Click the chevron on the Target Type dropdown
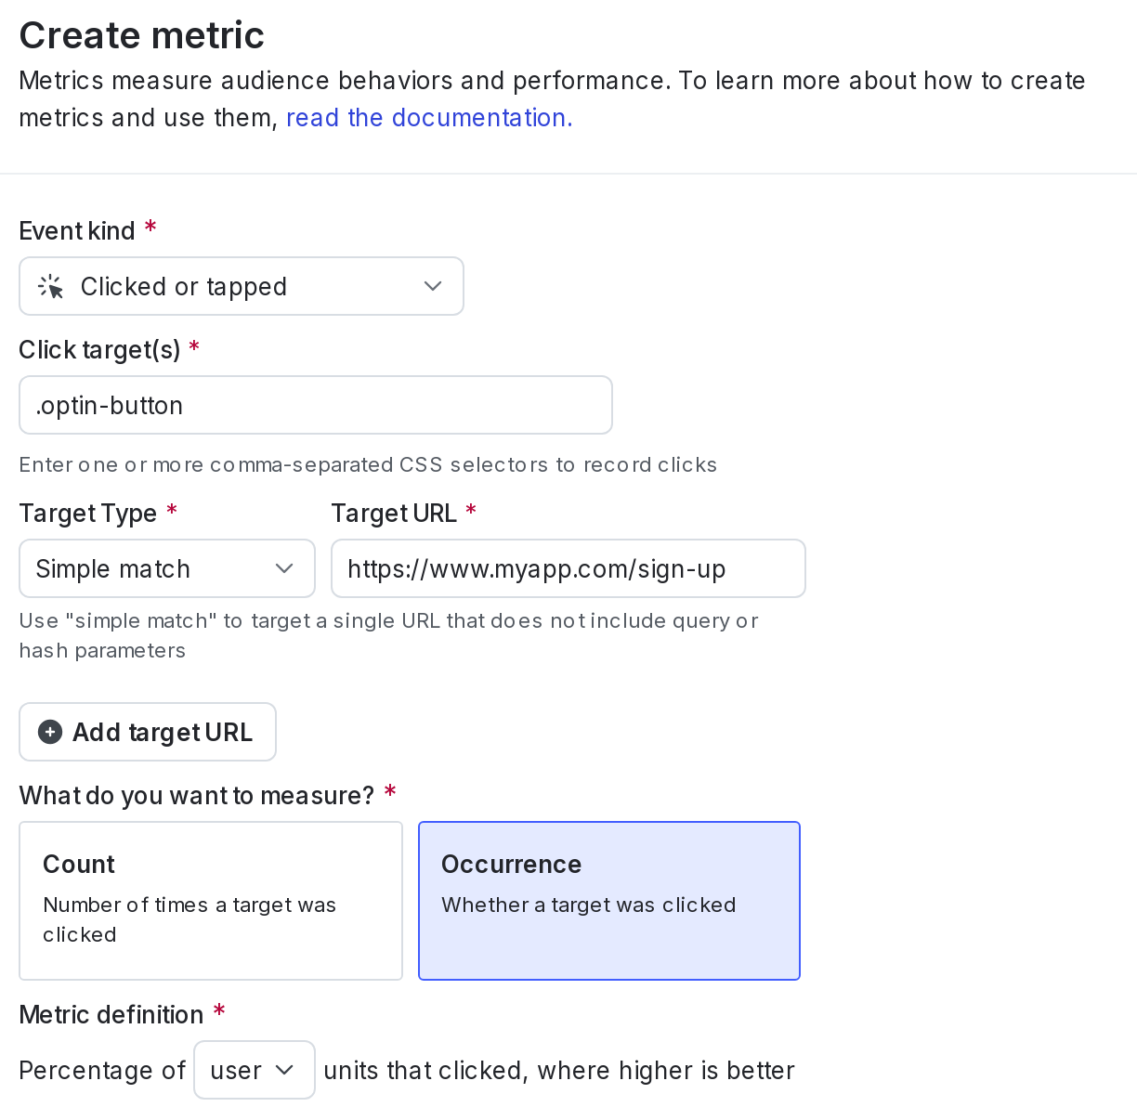This screenshot has height=1120, width=1137. (x=283, y=567)
